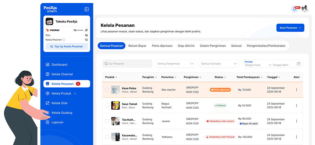This screenshot has width=315, height=145.
Task: Click recipient name Rita Hartini
Action: [x=168, y=90]
